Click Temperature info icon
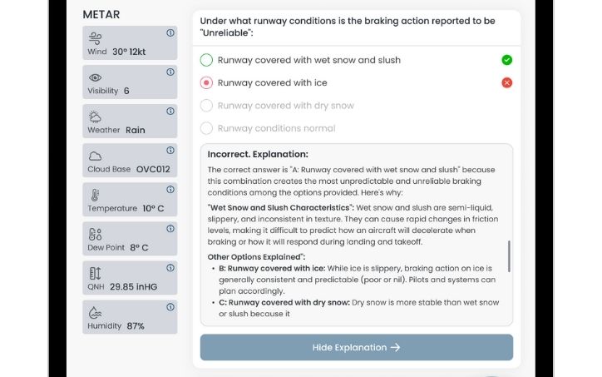 pyautogui.click(x=170, y=189)
